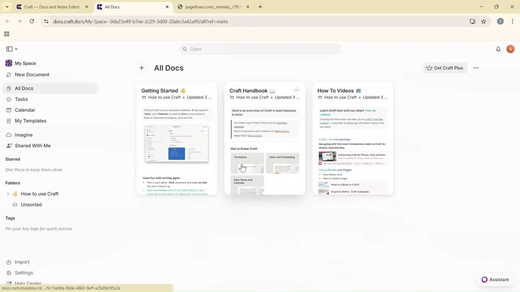520x292 pixels.
Task: Open the space switcher dropdown chevron
Action: [16, 49]
